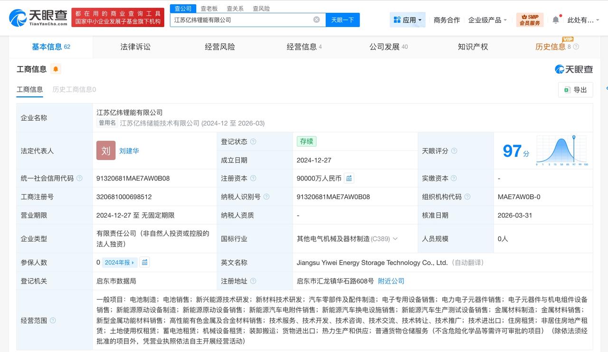Screen dimensions: 608x352
Task: Click the help icon beside 天眼评分
Action: [455, 151]
